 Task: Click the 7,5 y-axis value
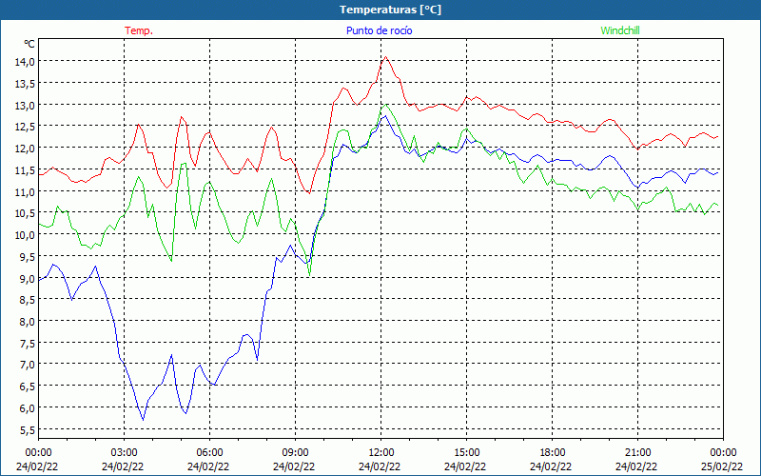click(28, 343)
